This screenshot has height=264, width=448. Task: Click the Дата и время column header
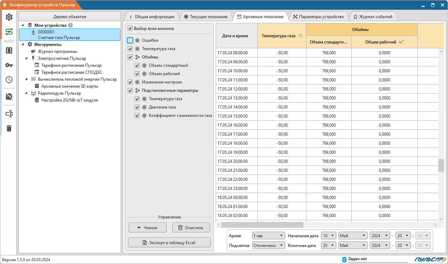pyautogui.click(x=237, y=35)
